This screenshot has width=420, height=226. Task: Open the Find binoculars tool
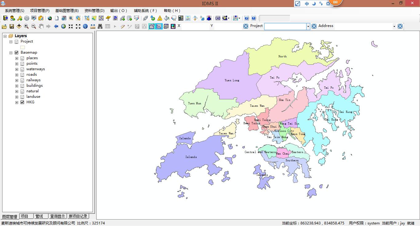[100, 26]
